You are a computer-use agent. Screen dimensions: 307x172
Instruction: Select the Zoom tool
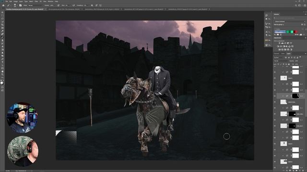tap(2, 75)
